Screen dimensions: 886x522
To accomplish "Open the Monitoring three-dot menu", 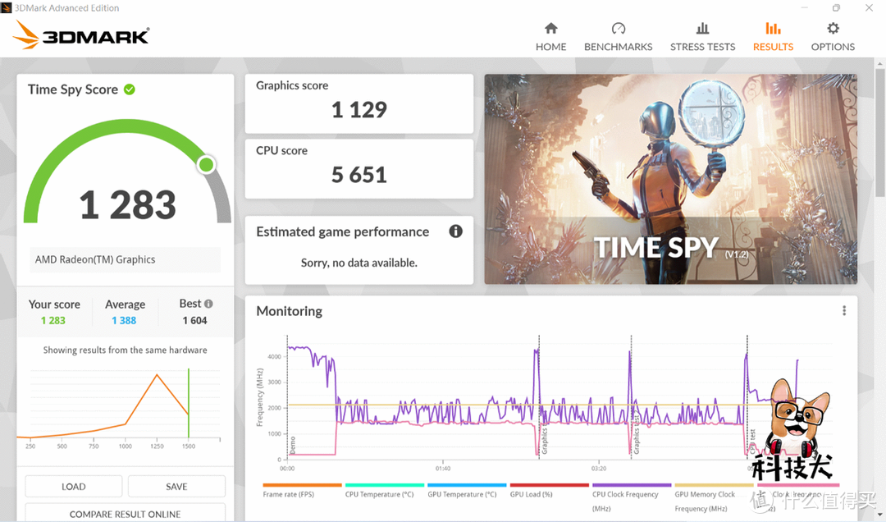I will (843, 311).
